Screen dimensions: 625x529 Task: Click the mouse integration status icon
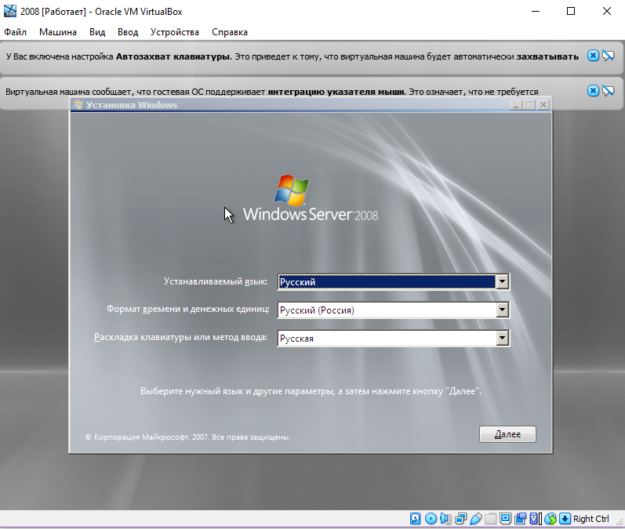551,519
